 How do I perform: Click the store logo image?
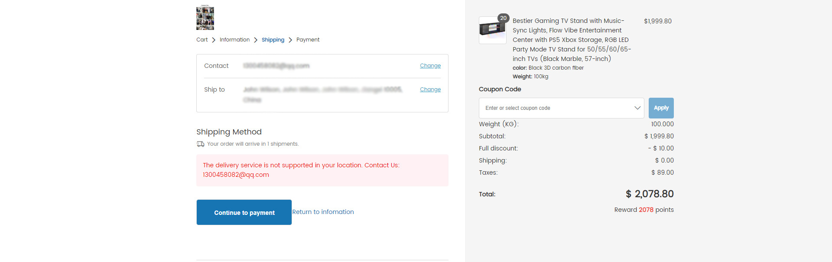pos(205,17)
